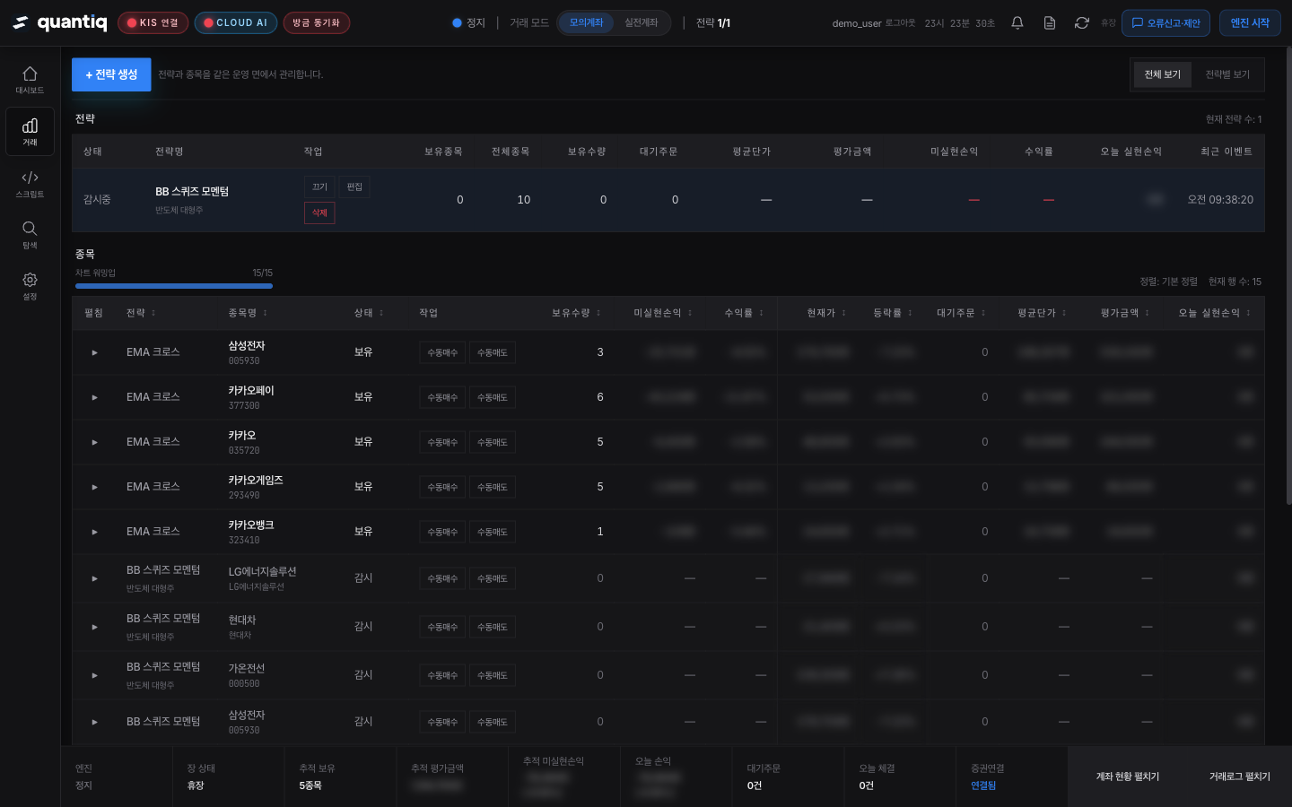The width and height of the screenshot is (1292, 807).
Task: Switch trading mode to 실전계좌
Action: click(x=641, y=23)
